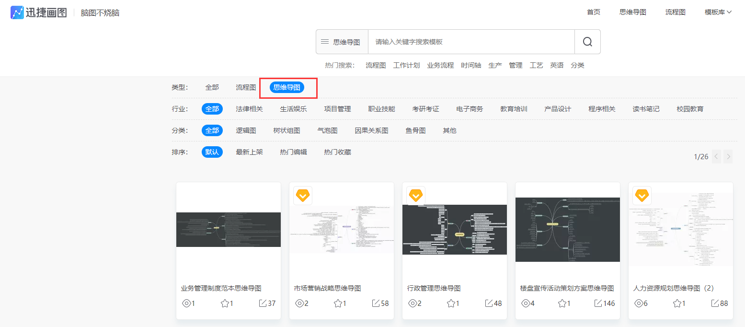Filter industry by 教育培训
The width and height of the screenshot is (745, 327).
pos(514,109)
